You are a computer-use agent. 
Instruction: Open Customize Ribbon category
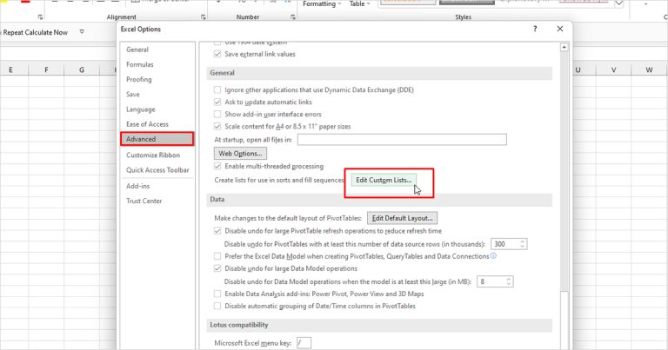153,155
